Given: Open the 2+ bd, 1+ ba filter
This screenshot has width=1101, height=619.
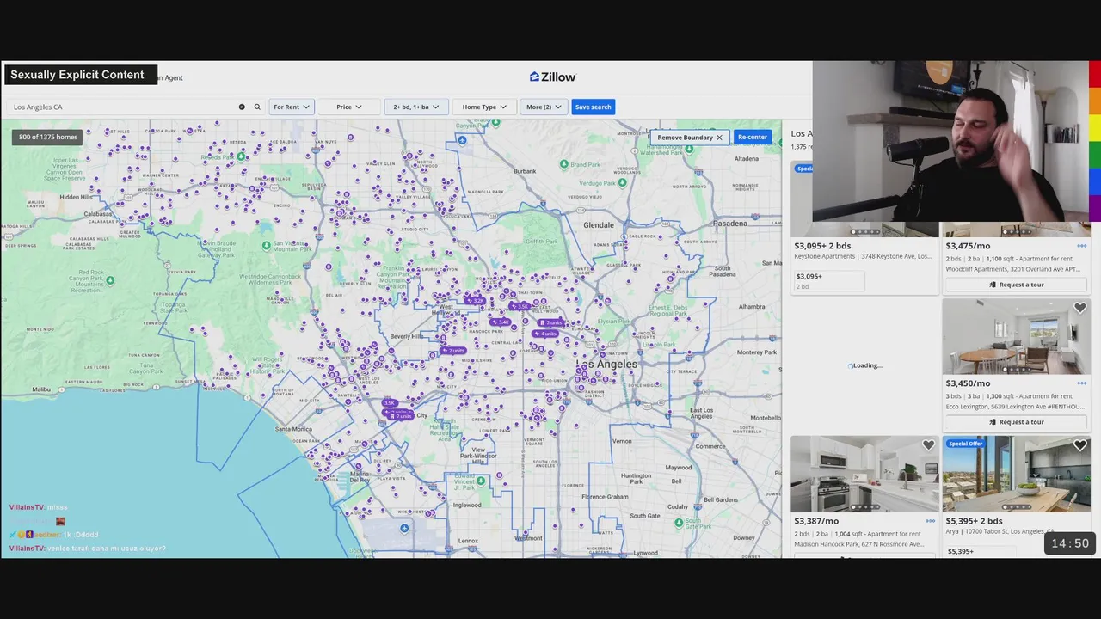Looking at the screenshot, I should pyautogui.click(x=416, y=107).
